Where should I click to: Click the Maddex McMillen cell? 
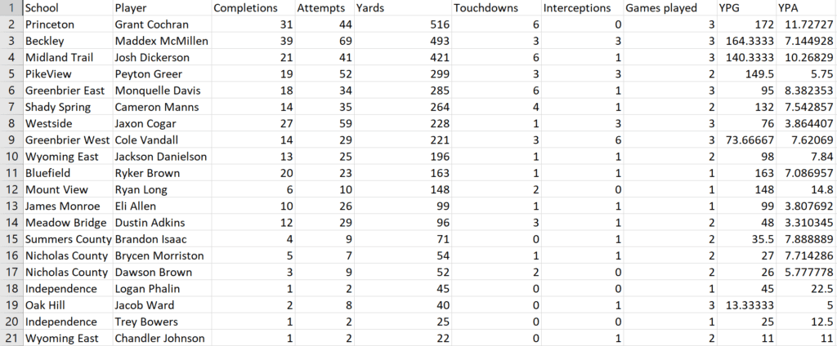pyautogui.click(x=162, y=40)
